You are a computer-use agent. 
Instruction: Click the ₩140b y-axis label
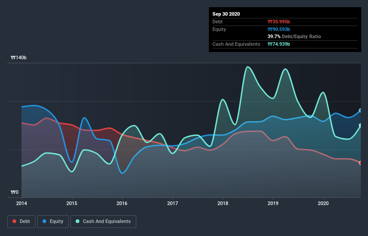(x=18, y=57)
